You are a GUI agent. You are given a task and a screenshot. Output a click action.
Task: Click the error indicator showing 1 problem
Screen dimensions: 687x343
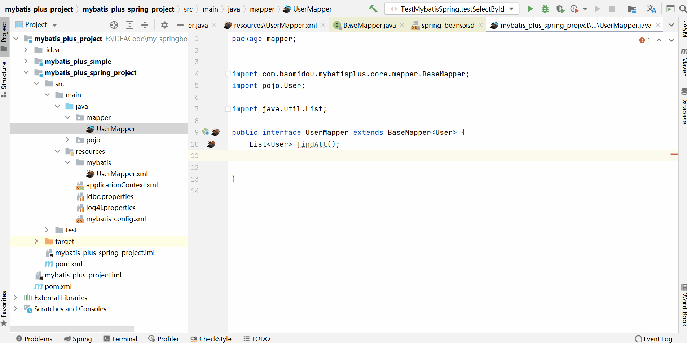tap(645, 40)
